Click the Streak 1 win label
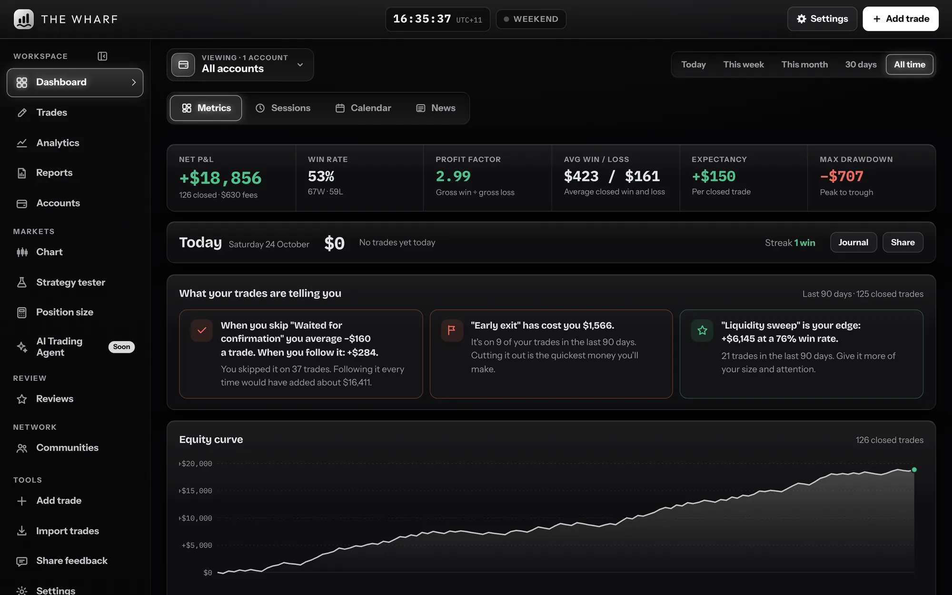This screenshot has height=595, width=952. tap(790, 243)
